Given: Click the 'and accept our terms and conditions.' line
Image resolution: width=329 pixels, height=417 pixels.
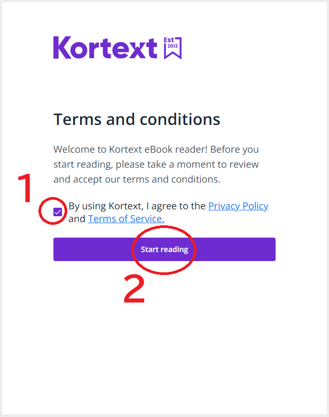Looking at the screenshot, I should 137,179.
